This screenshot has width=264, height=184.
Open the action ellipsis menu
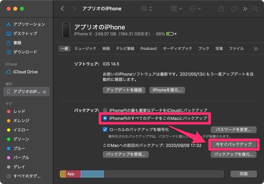pyautogui.click(x=195, y=9)
